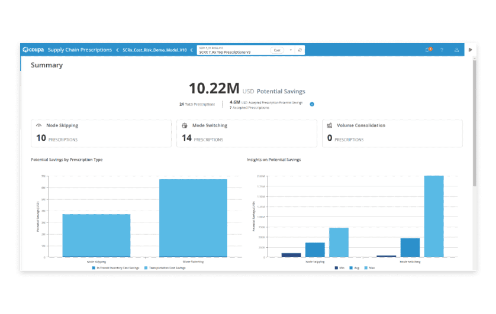
Task: Click the blue info icon near Accepted Prescriptions
Action: pyautogui.click(x=312, y=104)
